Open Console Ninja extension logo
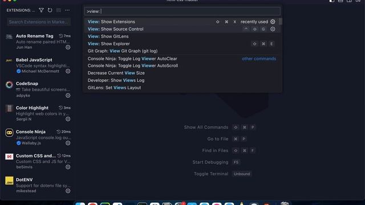 click(x=9, y=133)
